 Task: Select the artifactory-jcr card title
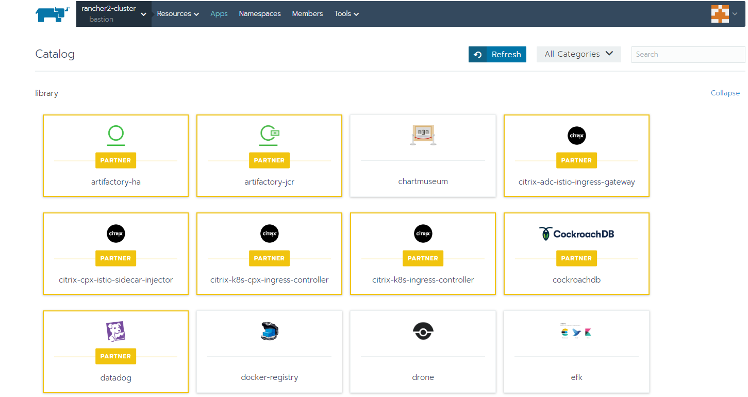270,182
